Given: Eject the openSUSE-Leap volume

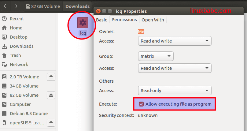Looking at the screenshot, I should click(51, 123).
